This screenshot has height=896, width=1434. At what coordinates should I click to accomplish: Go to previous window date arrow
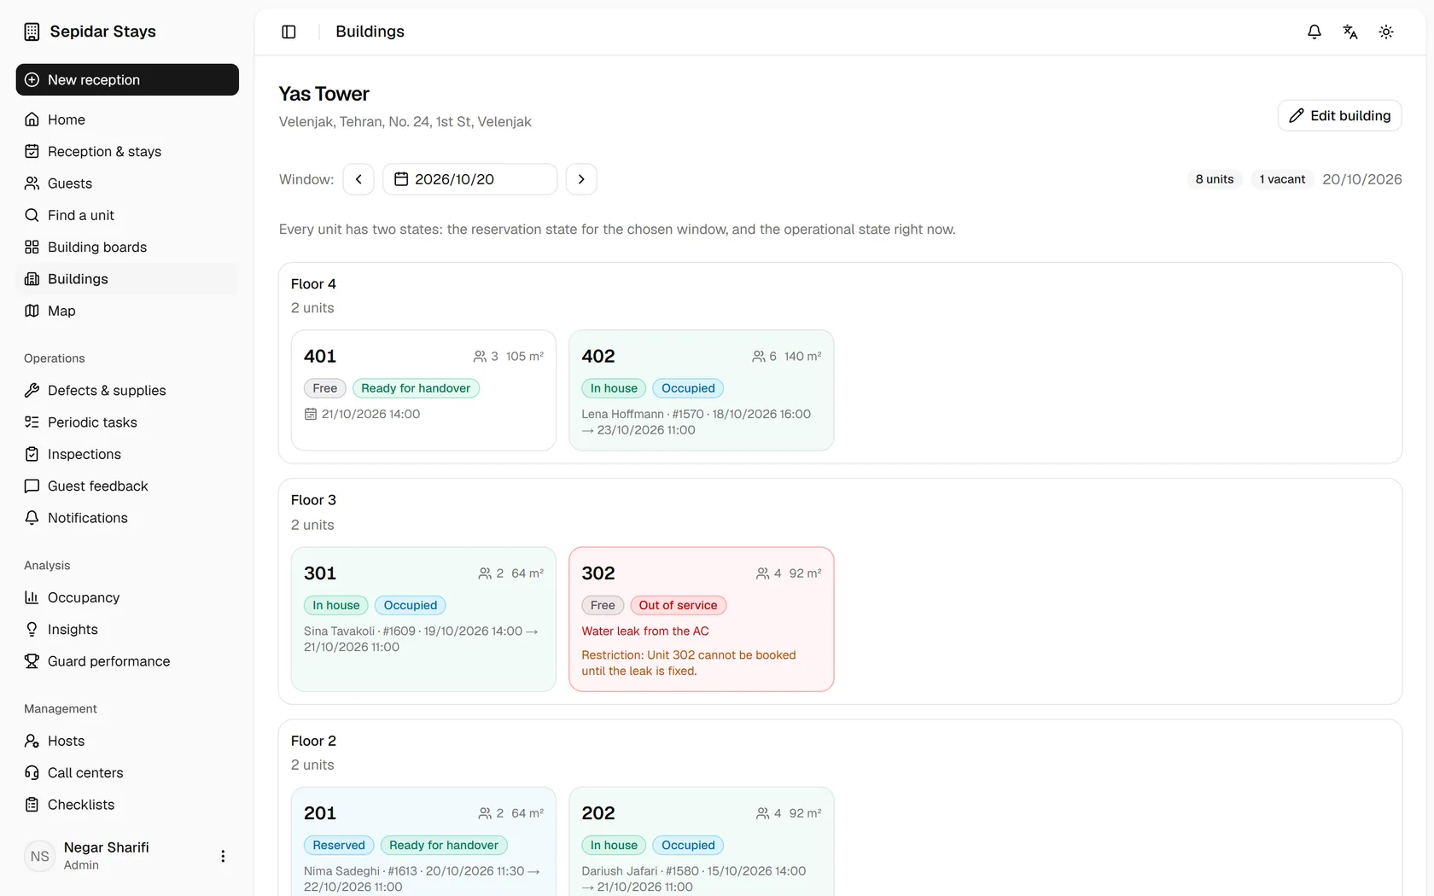tap(358, 179)
